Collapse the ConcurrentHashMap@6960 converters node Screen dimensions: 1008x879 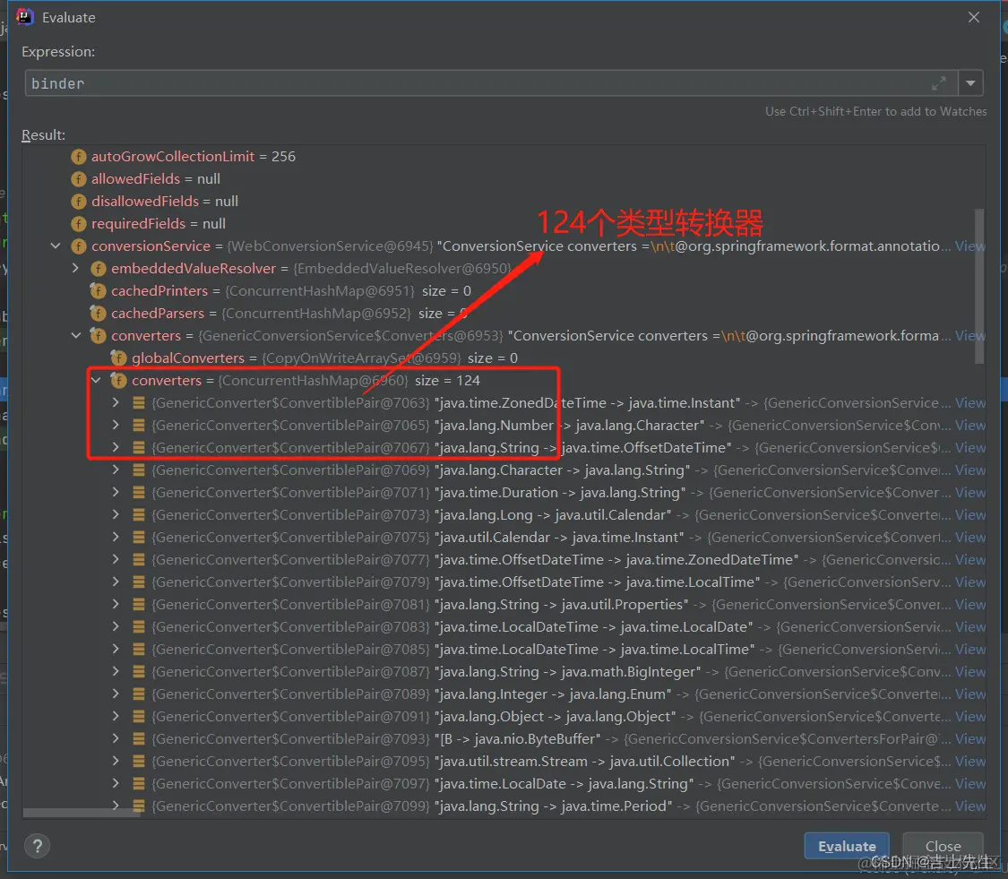[96, 380]
